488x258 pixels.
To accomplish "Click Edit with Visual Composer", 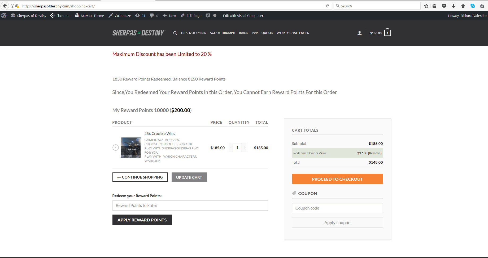I will pos(243,16).
